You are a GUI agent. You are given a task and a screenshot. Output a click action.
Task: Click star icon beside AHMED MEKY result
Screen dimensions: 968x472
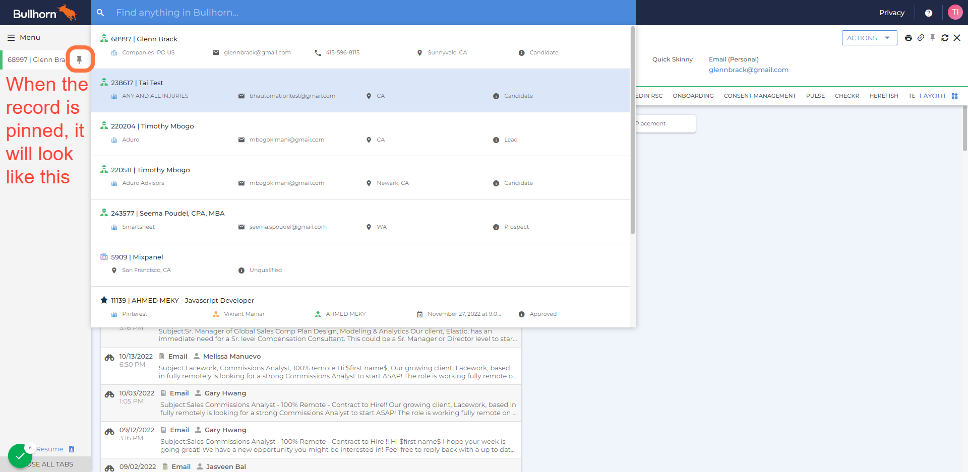click(x=104, y=300)
